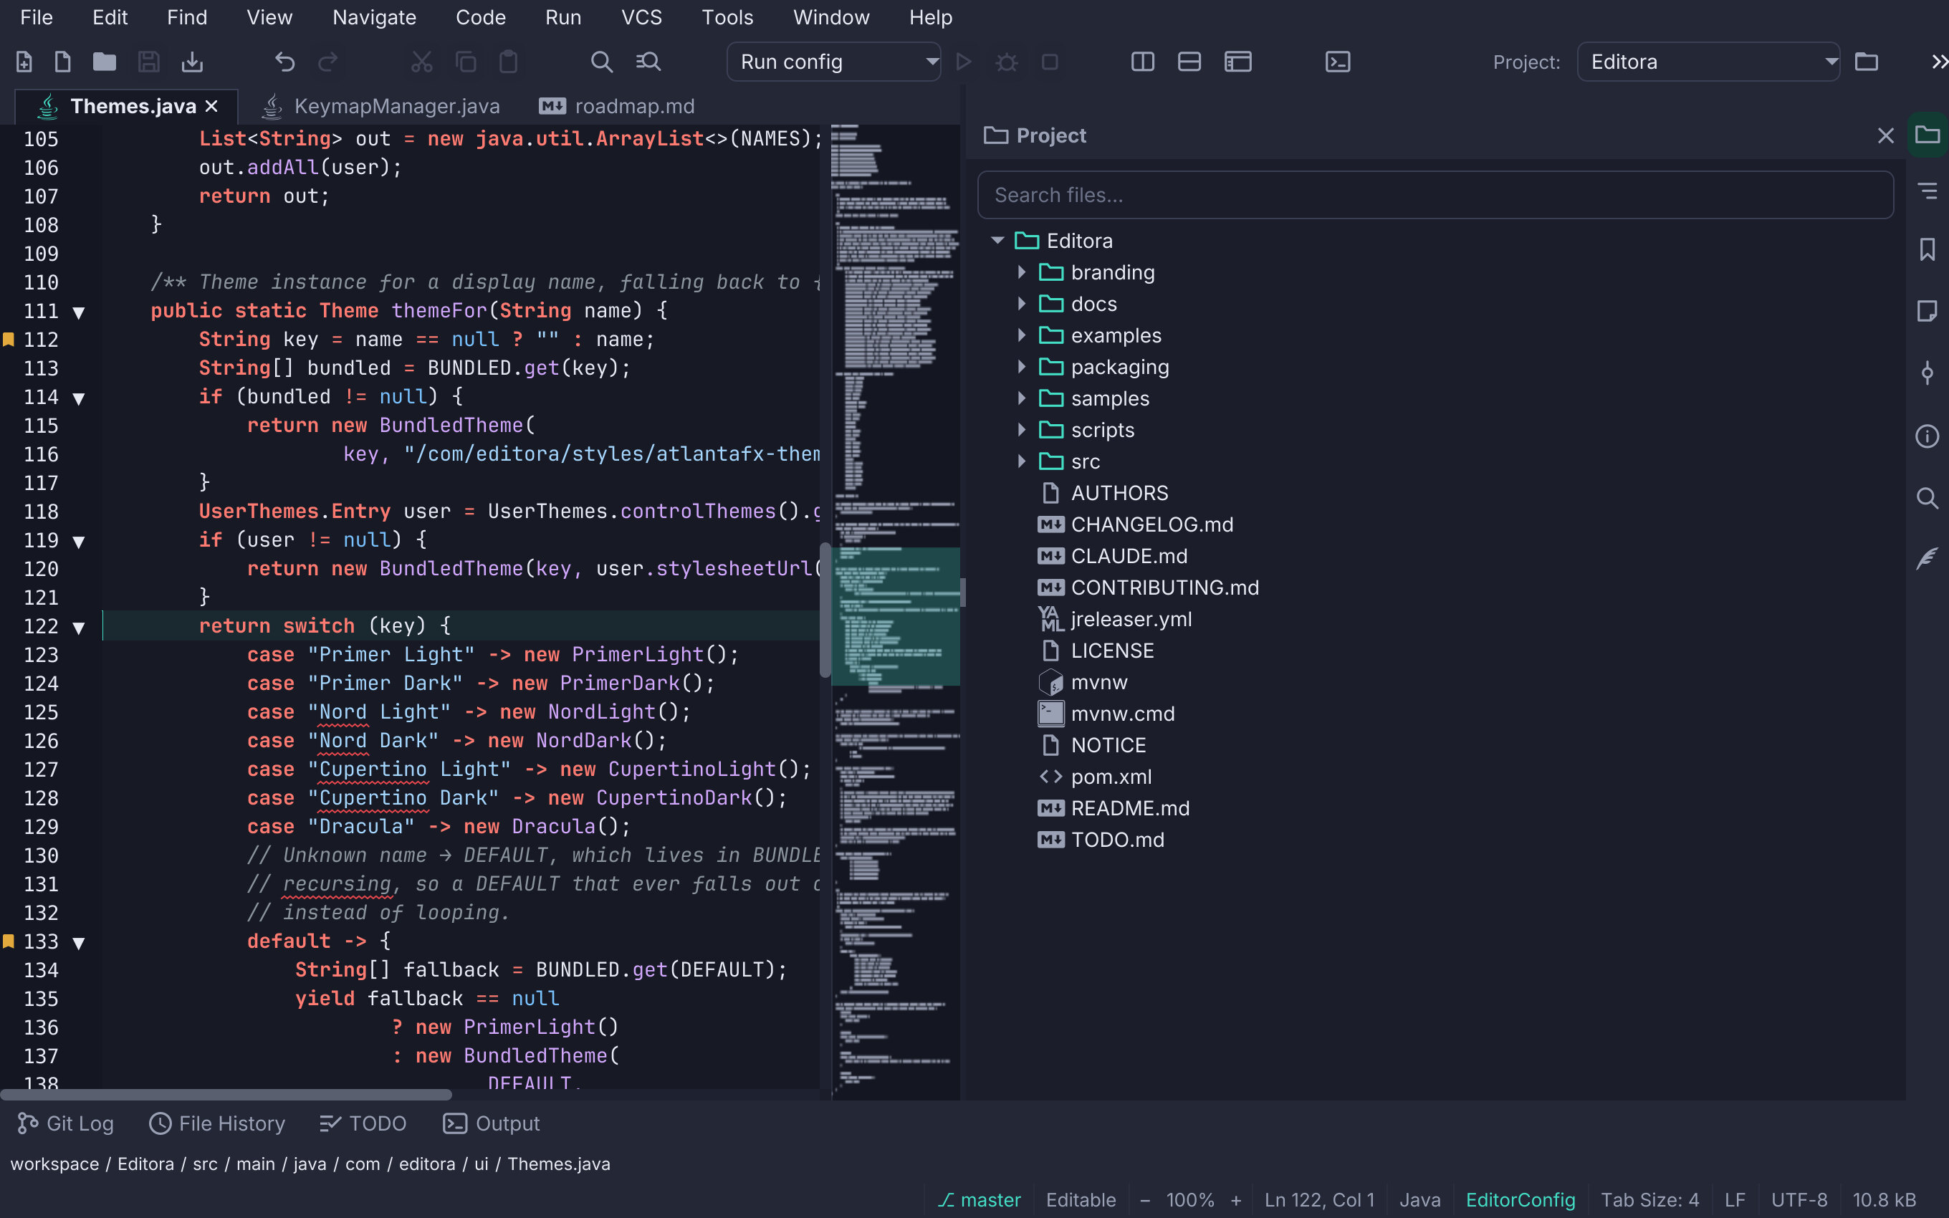1949x1218 pixels.
Task: Open the Git commit sidebar icon
Action: point(1928,373)
